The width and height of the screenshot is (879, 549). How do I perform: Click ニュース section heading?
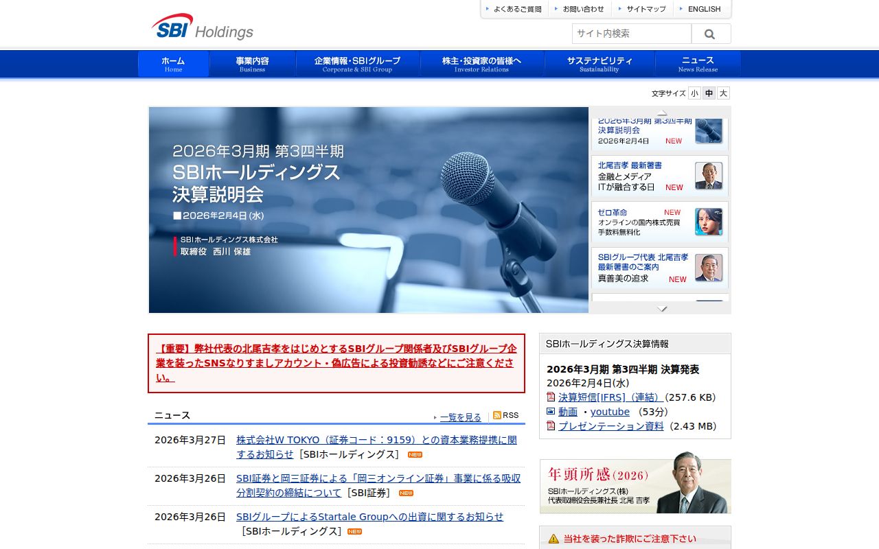(172, 415)
